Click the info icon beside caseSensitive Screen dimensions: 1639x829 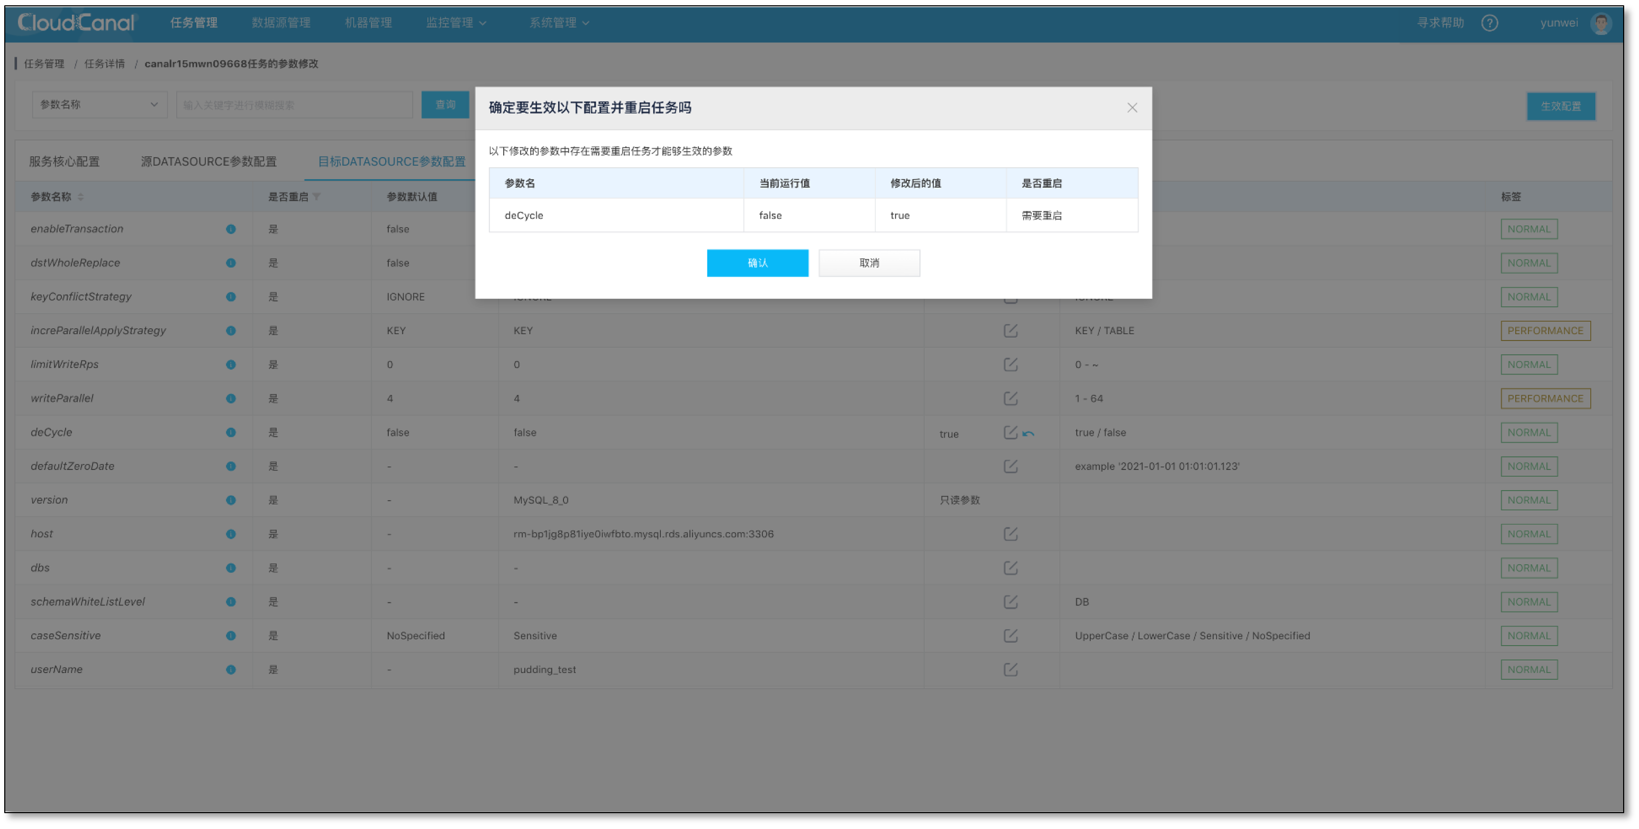pos(230,635)
